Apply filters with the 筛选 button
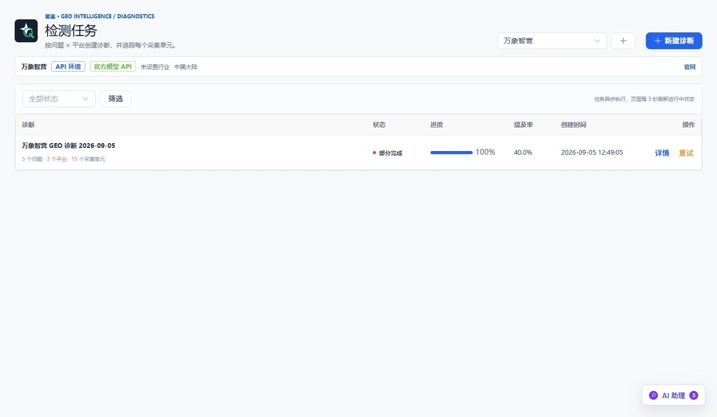 point(116,99)
